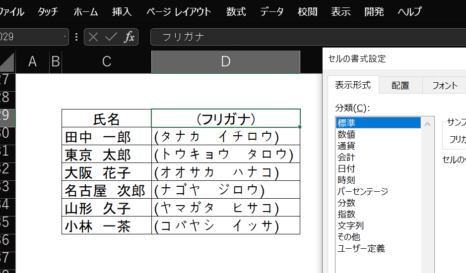466x273 pixels.
Task: Click the cell 東京 太郎
Action: [107, 154]
